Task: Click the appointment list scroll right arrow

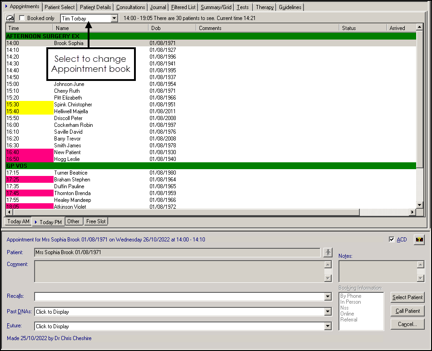Action: coord(413,212)
